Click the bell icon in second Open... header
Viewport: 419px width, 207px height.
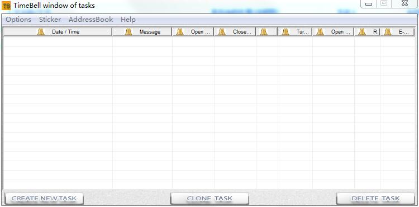point(320,32)
